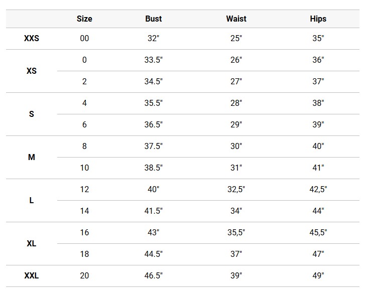This screenshot has width=368, height=295.
Task: Select the XS size label
Action: (32, 71)
